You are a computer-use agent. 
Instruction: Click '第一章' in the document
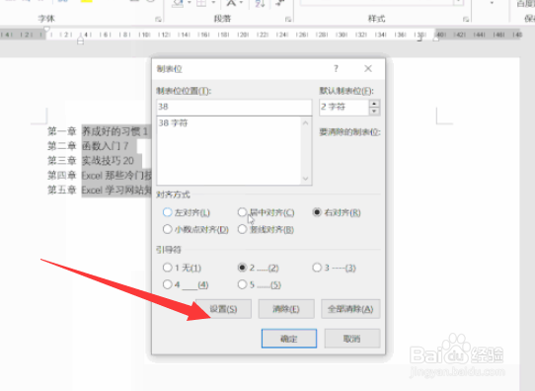[x=62, y=131]
